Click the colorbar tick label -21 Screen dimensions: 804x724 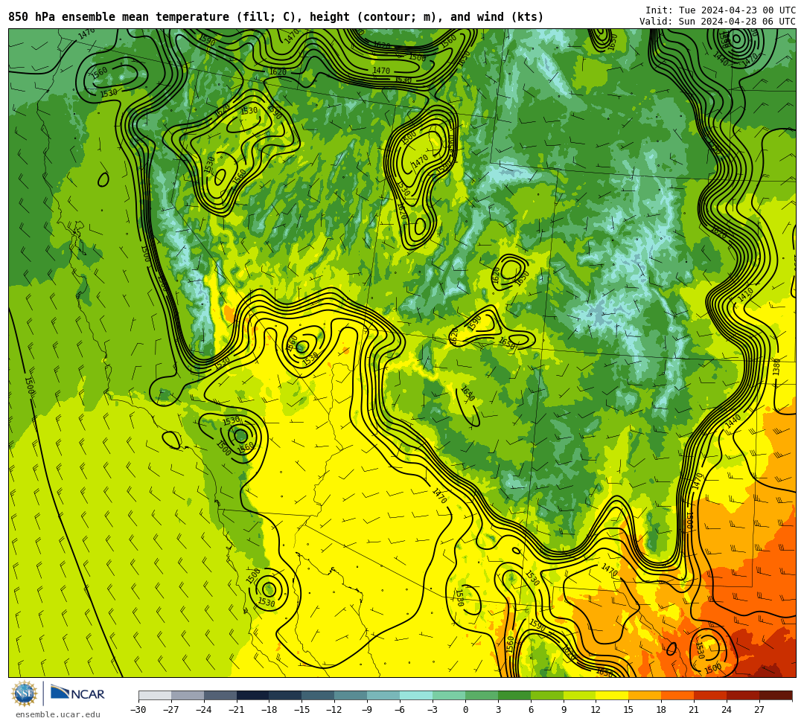click(237, 710)
